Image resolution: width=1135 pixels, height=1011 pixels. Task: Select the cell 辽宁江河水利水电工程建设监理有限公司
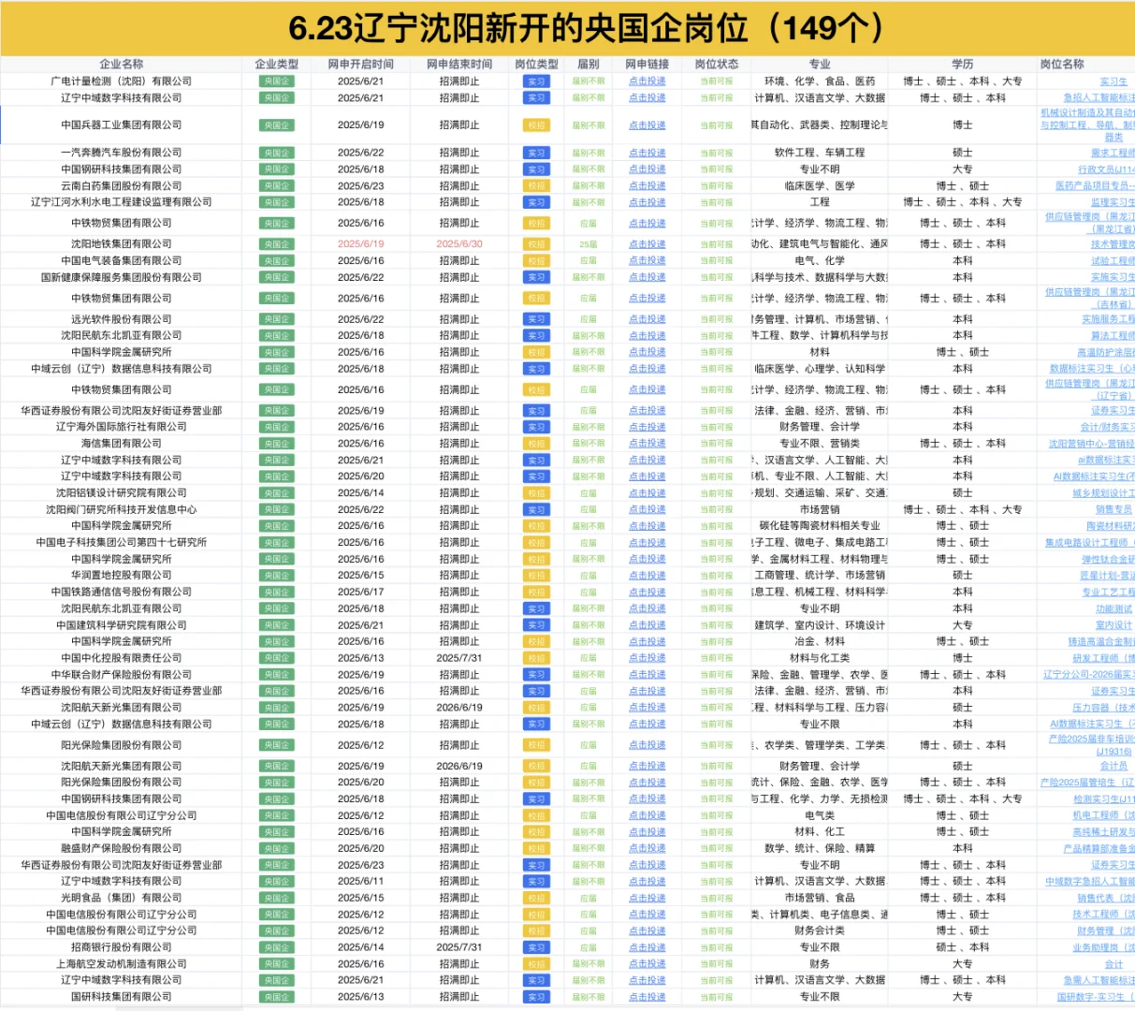click(122, 202)
